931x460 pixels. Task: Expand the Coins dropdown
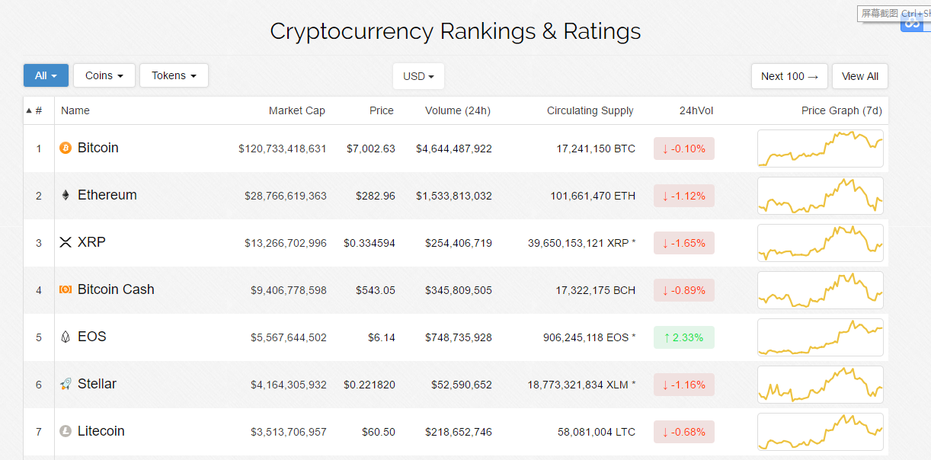click(104, 75)
